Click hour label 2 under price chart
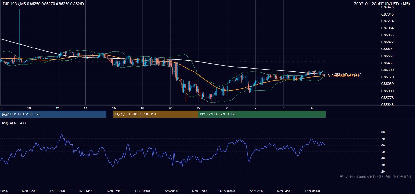Image resolution: width=415 pixels, height=194 pixels. [256, 108]
